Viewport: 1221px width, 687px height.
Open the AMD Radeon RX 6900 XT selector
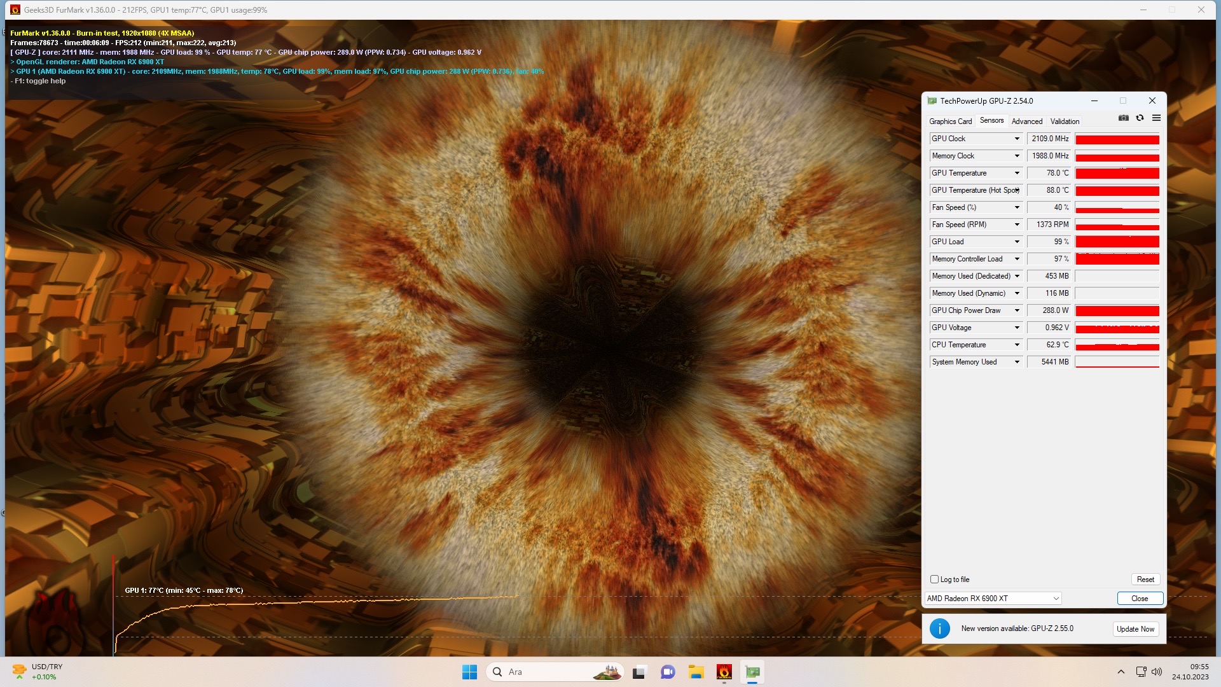993,599
